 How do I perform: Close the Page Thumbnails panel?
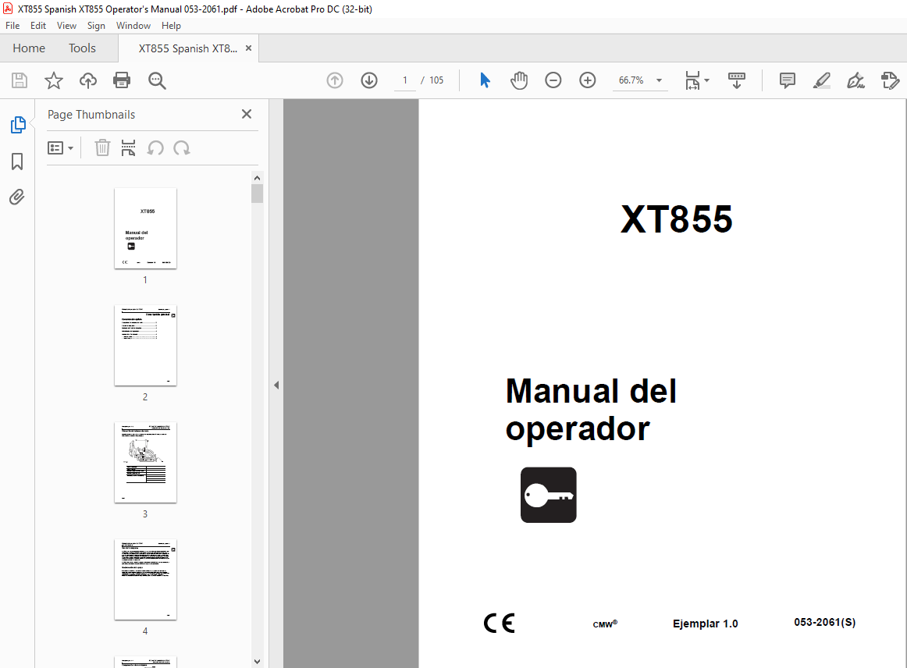(x=247, y=114)
